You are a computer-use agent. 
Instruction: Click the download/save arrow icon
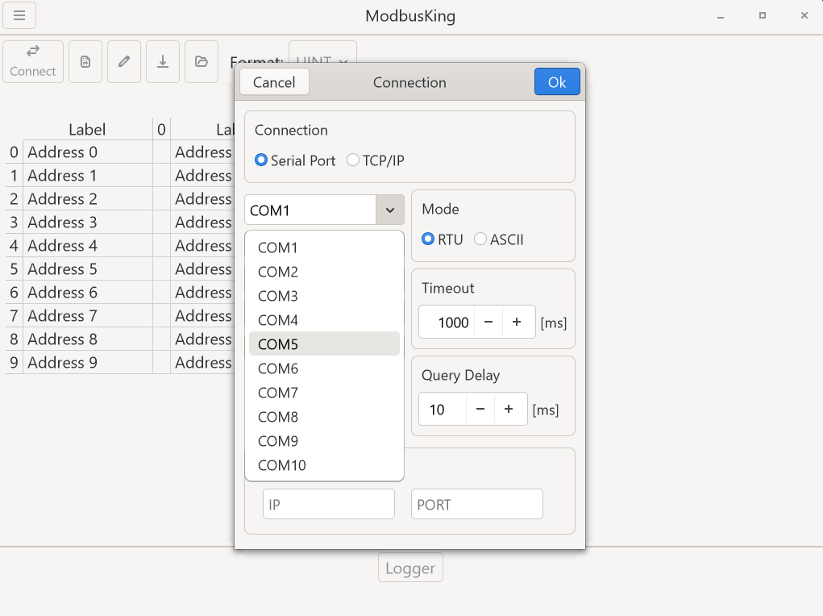(163, 62)
